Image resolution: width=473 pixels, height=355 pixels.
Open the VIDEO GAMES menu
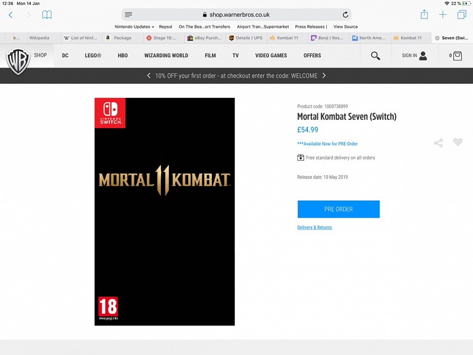(x=271, y=56)
